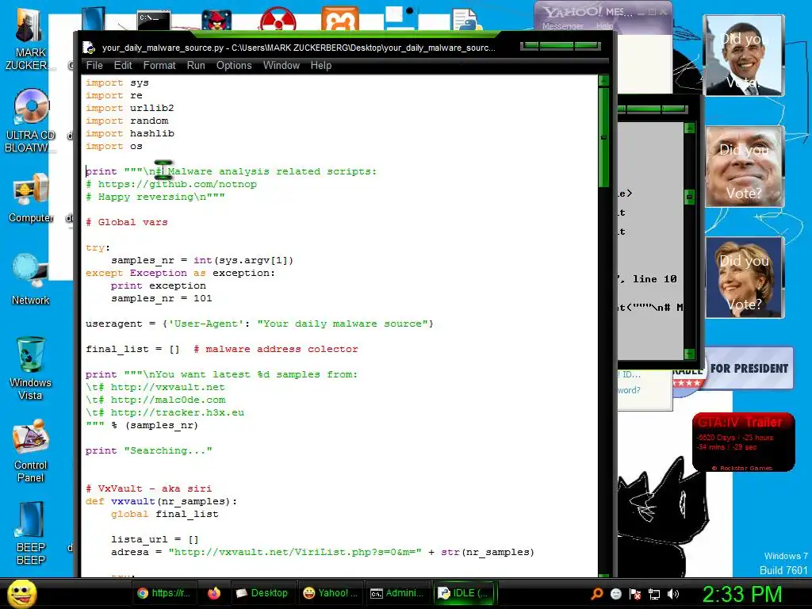Click the IDLE window title bar Python icon

click(x=89, y=48)
